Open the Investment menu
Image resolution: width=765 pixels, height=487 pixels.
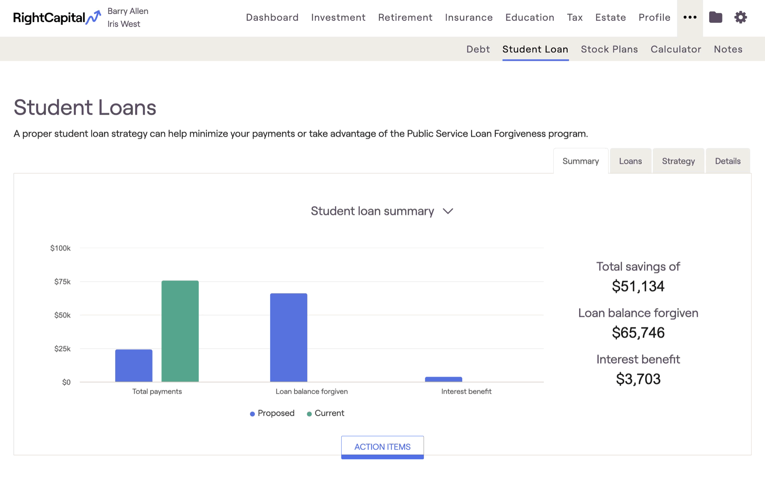tap(338, 17)
